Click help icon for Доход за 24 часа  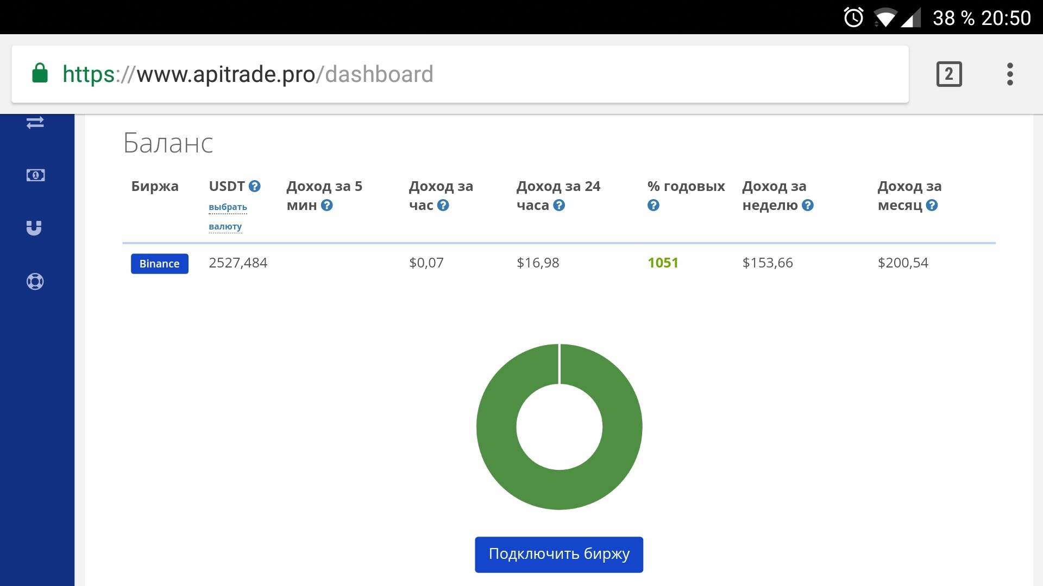coord(559,206)
